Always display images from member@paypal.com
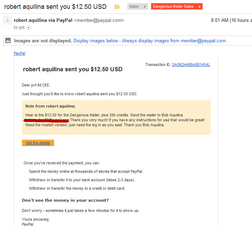The height and width of the screenshot is (226, 252). (x=174, y=41)
